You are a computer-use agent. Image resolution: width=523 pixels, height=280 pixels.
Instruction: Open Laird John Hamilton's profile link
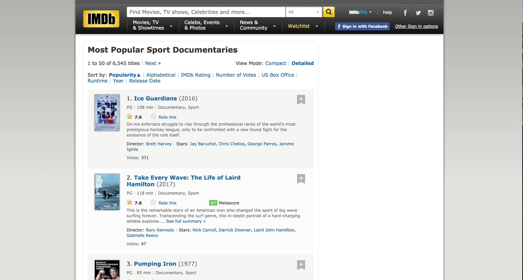pos(274,230)
